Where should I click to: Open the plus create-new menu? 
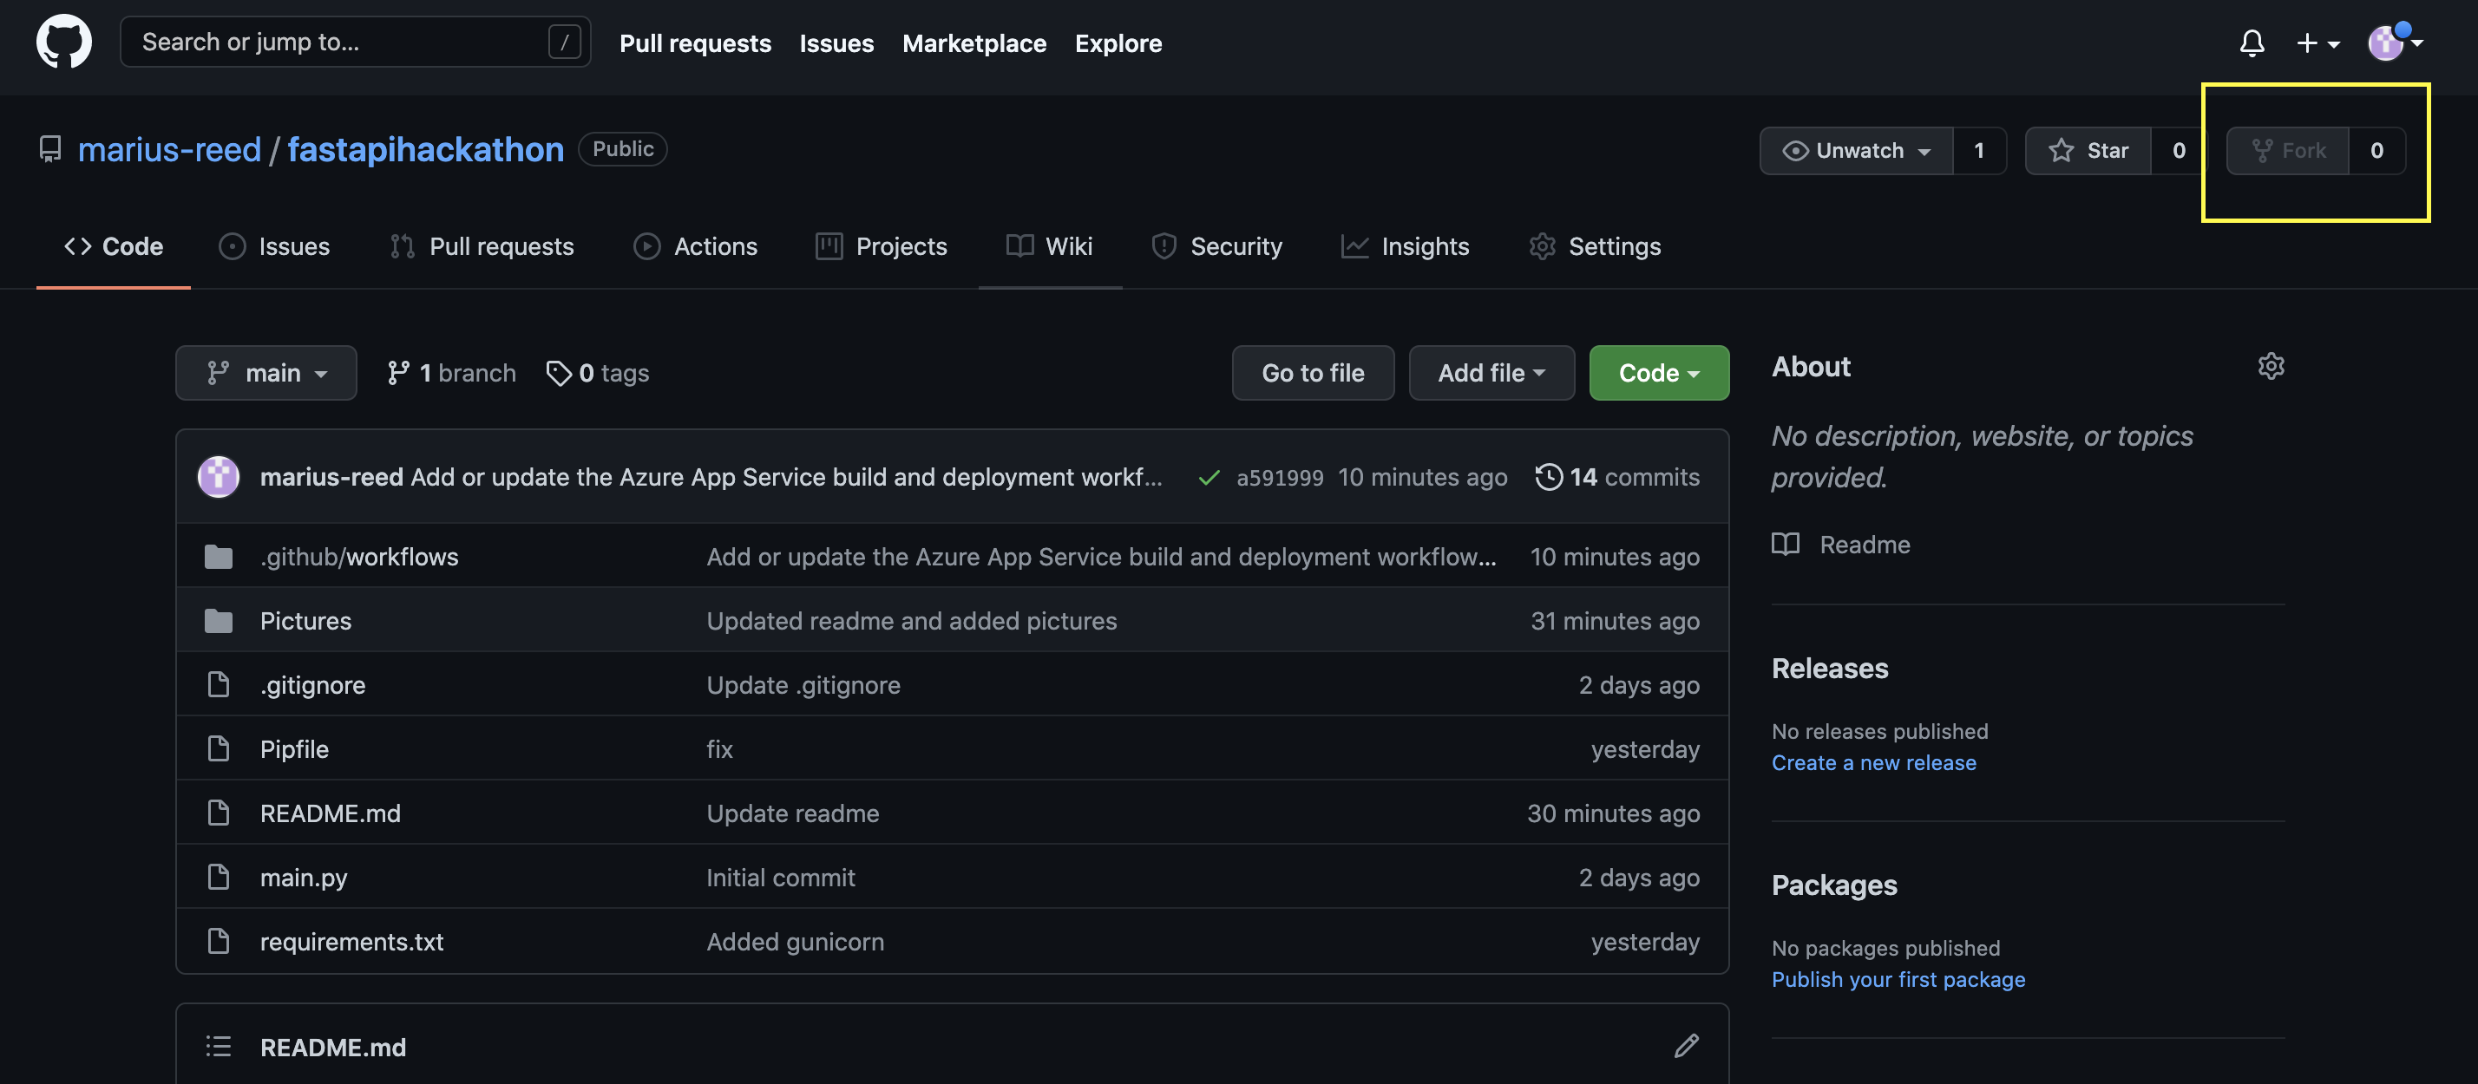point(2318,42)
